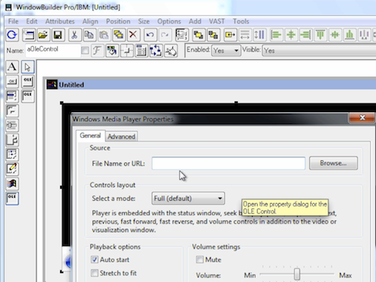Align widgets to top edge

pyautogui.click(x=320, y=35)
